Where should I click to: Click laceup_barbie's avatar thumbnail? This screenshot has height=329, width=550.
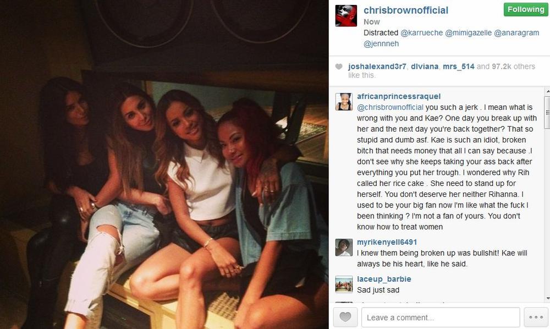pyautogui.click(x=344, y=284)
